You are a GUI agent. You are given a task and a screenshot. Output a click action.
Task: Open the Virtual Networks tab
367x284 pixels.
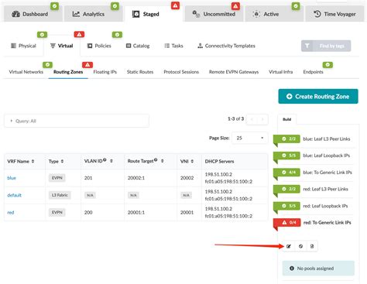click(x=26, y=72)
